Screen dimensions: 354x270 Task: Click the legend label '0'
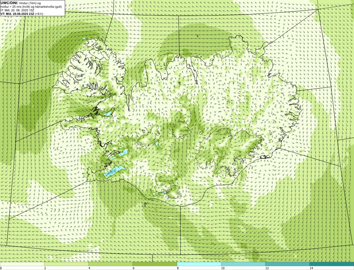1,268
